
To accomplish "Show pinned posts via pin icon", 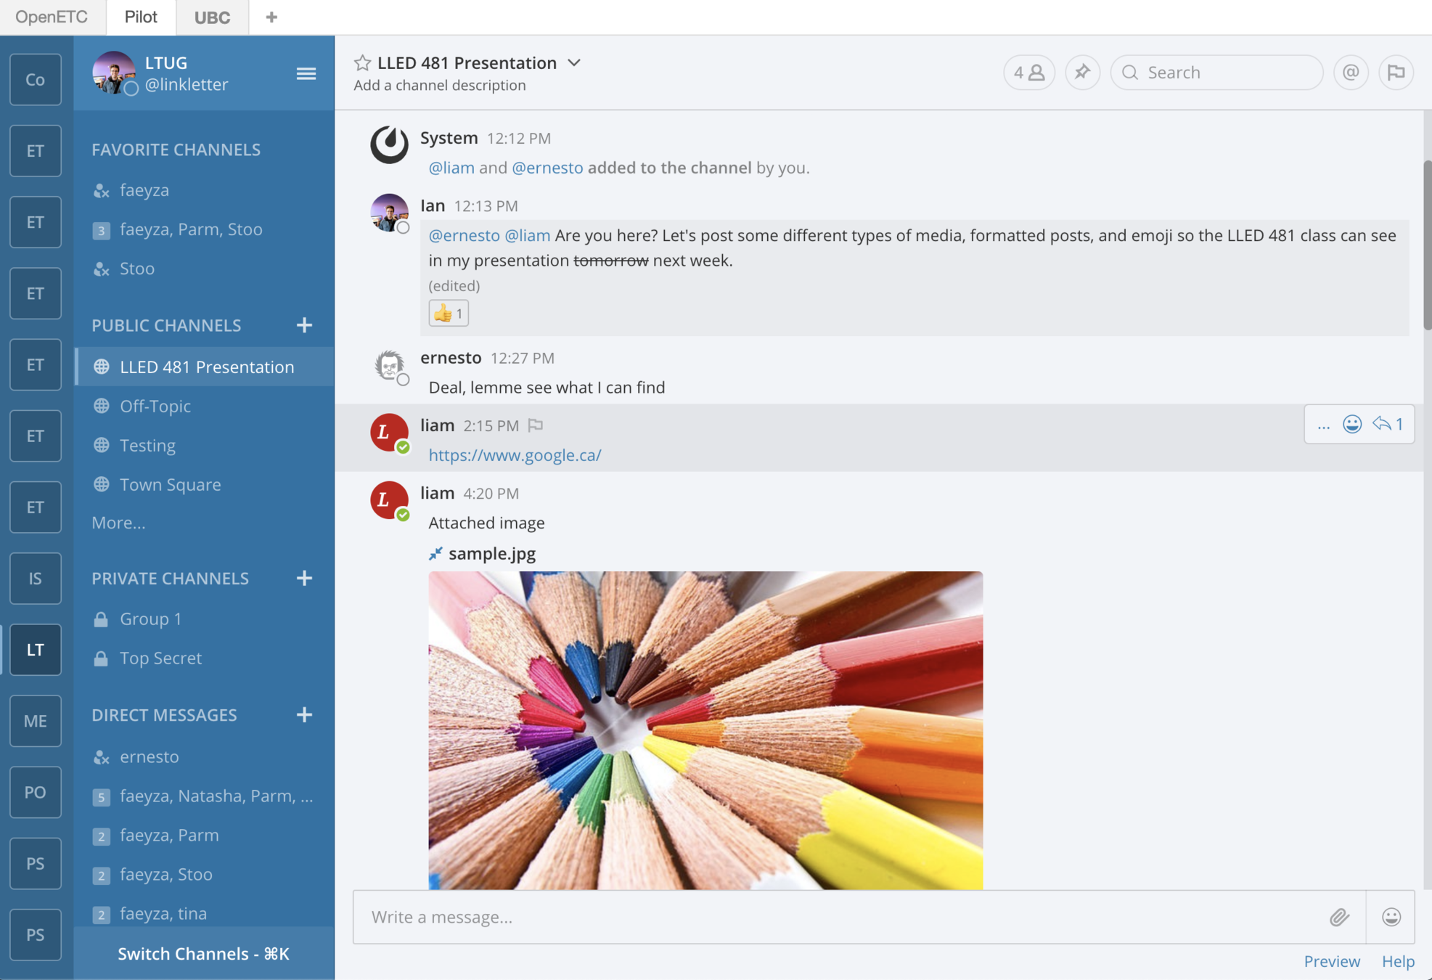I will tap(1082, 73).
